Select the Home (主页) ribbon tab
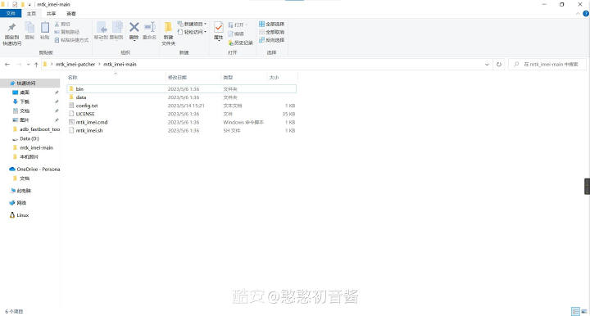 pyautogui.click(x=31, y=14)
